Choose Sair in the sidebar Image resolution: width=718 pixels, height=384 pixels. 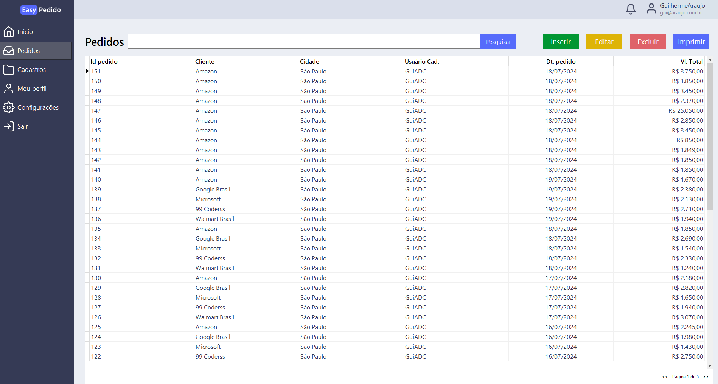click(23, 126)
